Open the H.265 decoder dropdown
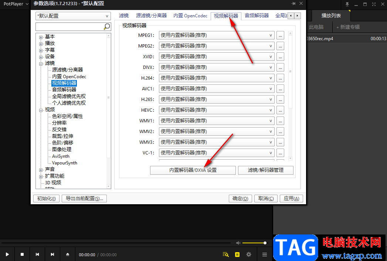This screenshot has width=387, height=261. point(217,100)
